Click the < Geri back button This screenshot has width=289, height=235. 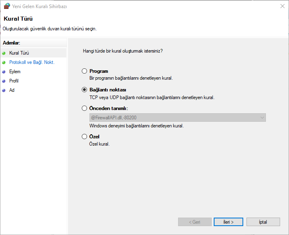(x=195, y=222)
